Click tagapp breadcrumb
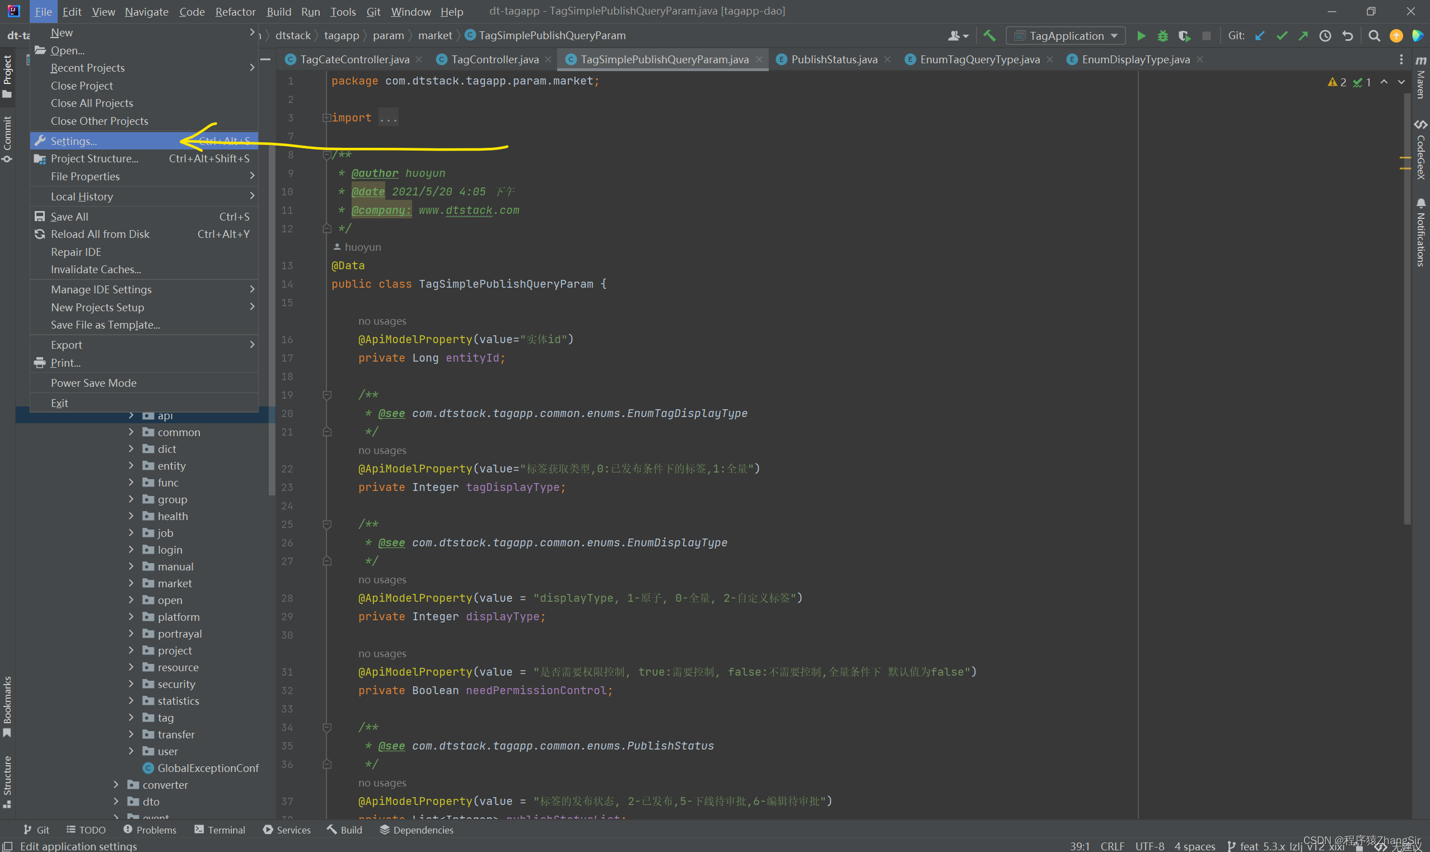 (x=342, y=36)
